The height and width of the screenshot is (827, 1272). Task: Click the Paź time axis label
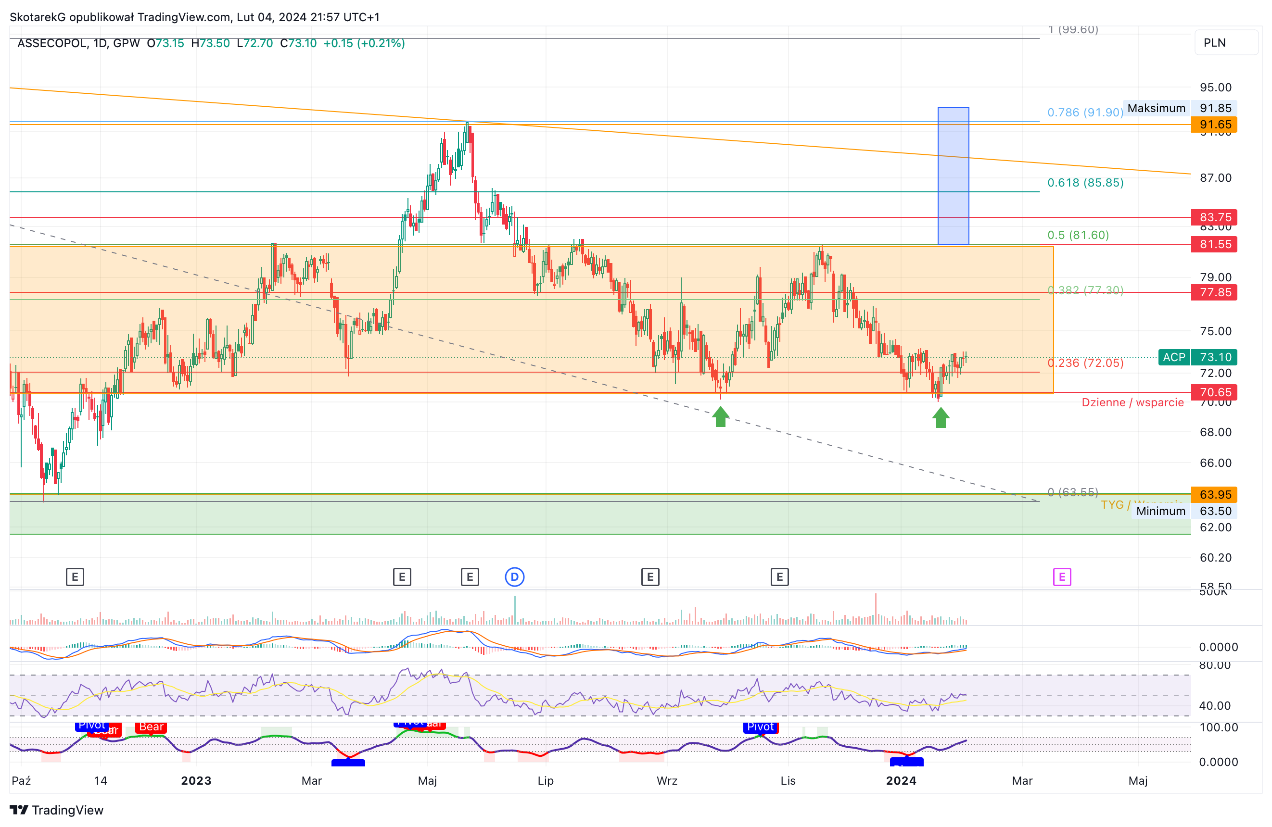tap(21, 780)
